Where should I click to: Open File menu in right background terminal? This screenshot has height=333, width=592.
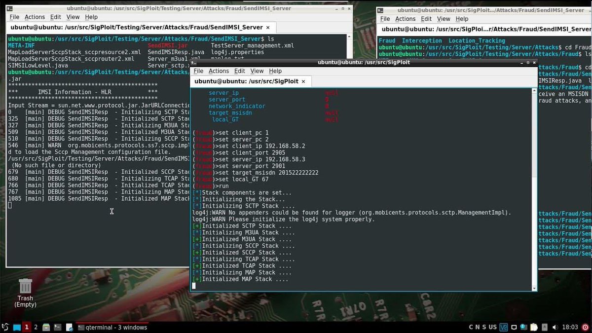tap(385, 19)
